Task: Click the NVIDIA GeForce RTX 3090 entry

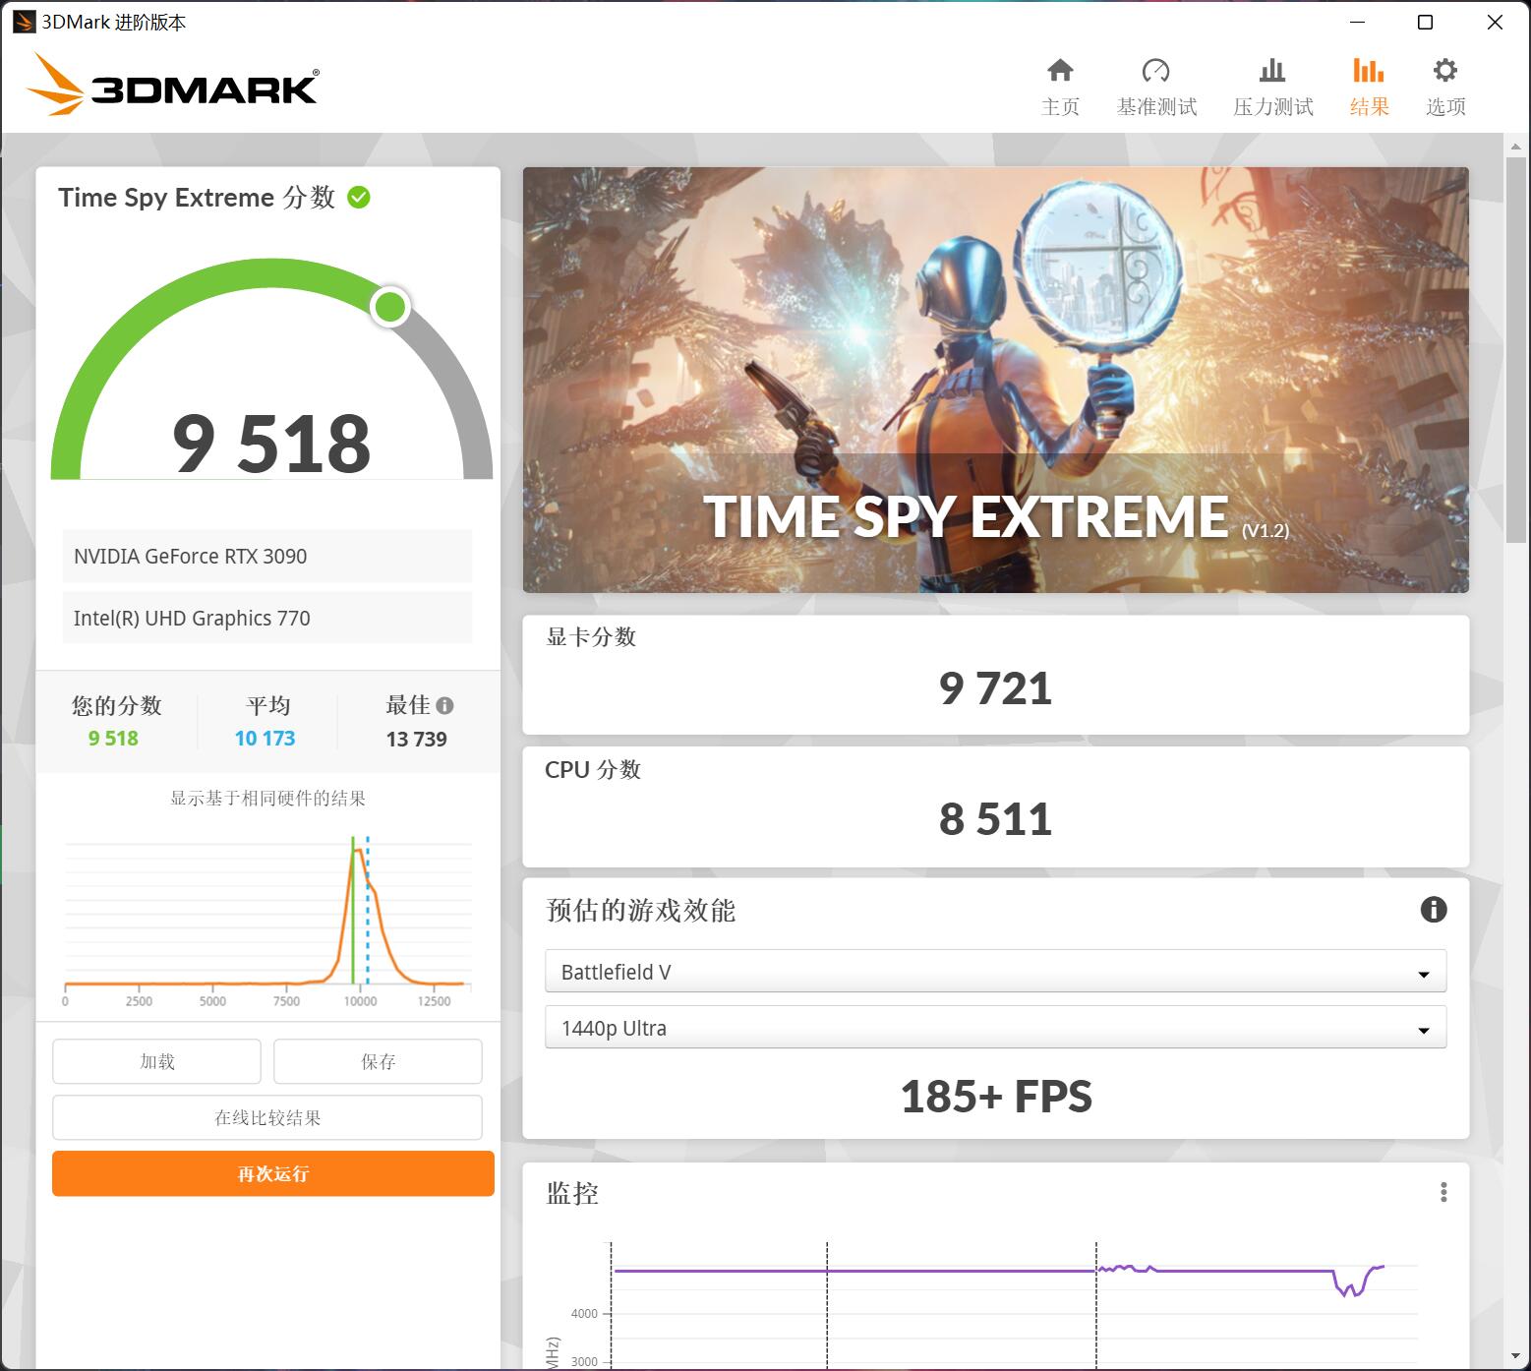Action: click(267, 556)
